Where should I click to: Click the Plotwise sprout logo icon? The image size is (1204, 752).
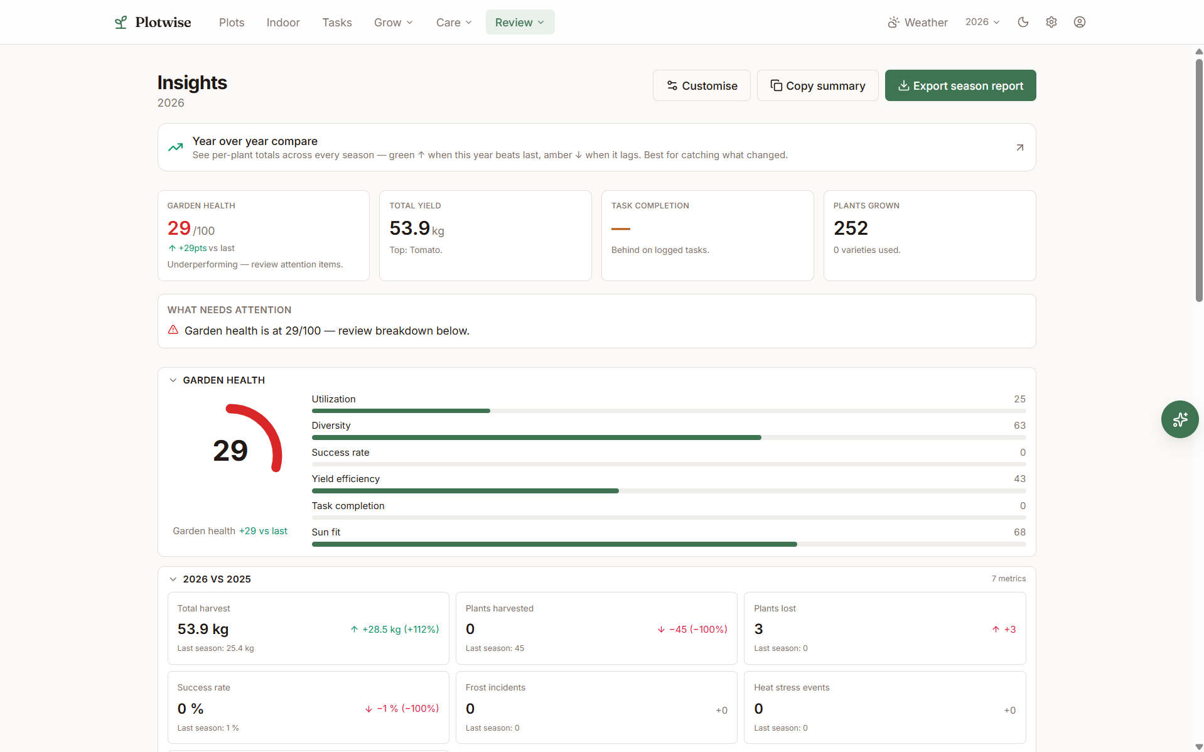click(121, 23)
